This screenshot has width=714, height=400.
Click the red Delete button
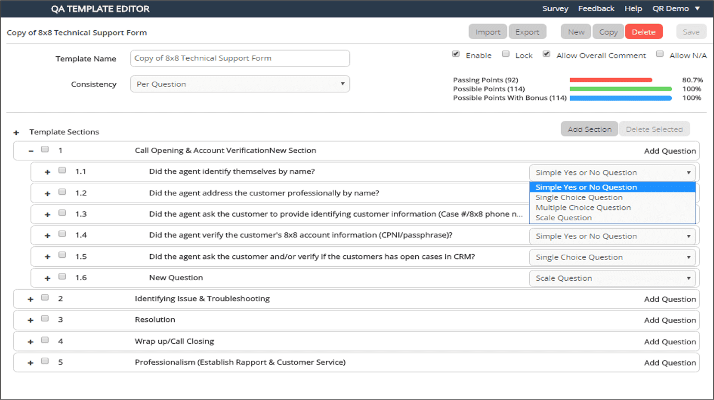click(x=644, y=32)
